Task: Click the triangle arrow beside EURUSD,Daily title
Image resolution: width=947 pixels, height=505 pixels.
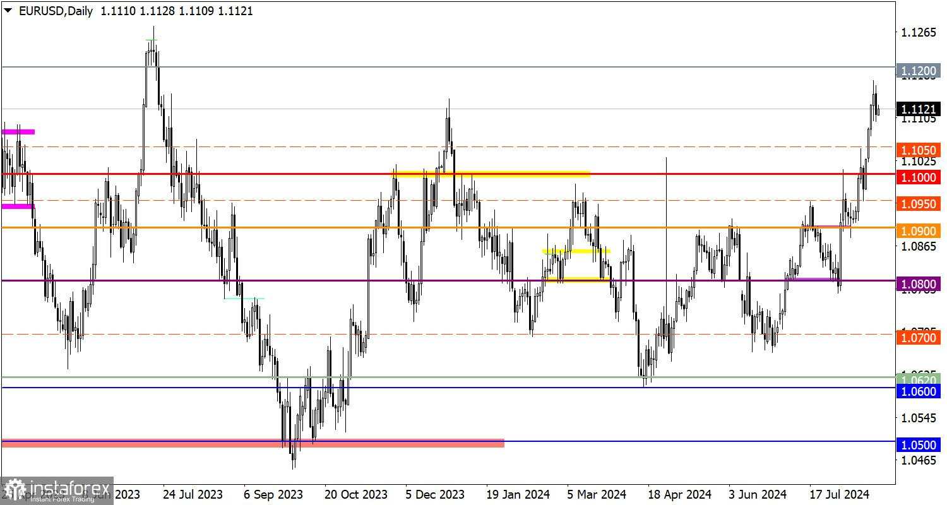Action: (x=8, y=11)
